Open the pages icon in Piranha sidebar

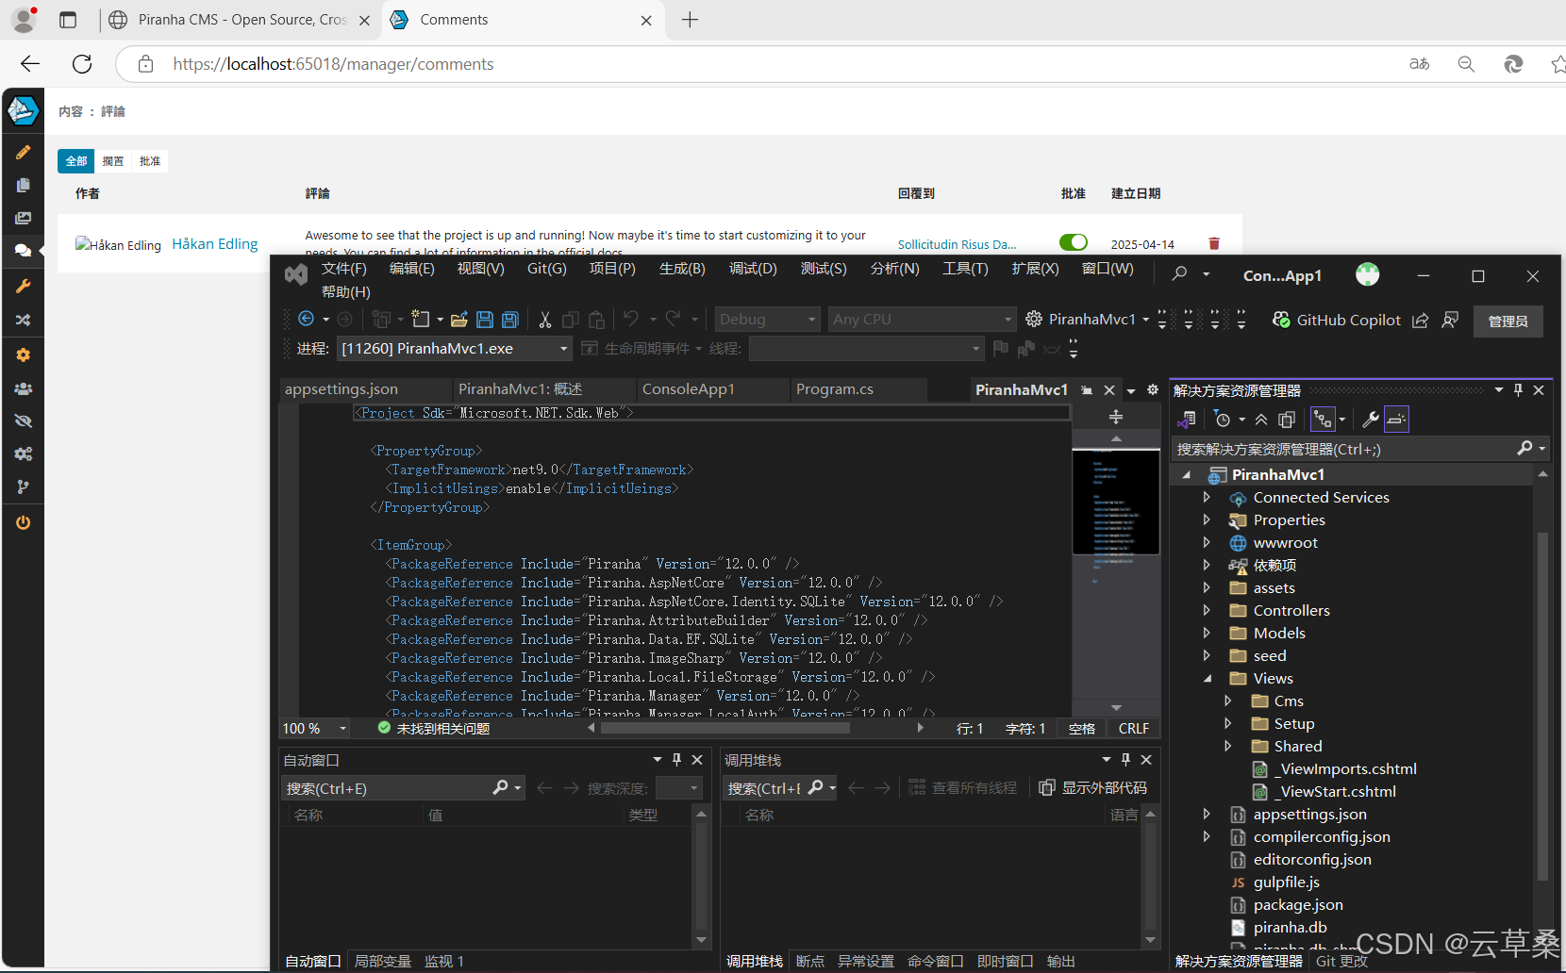click(x=23, y=185)
